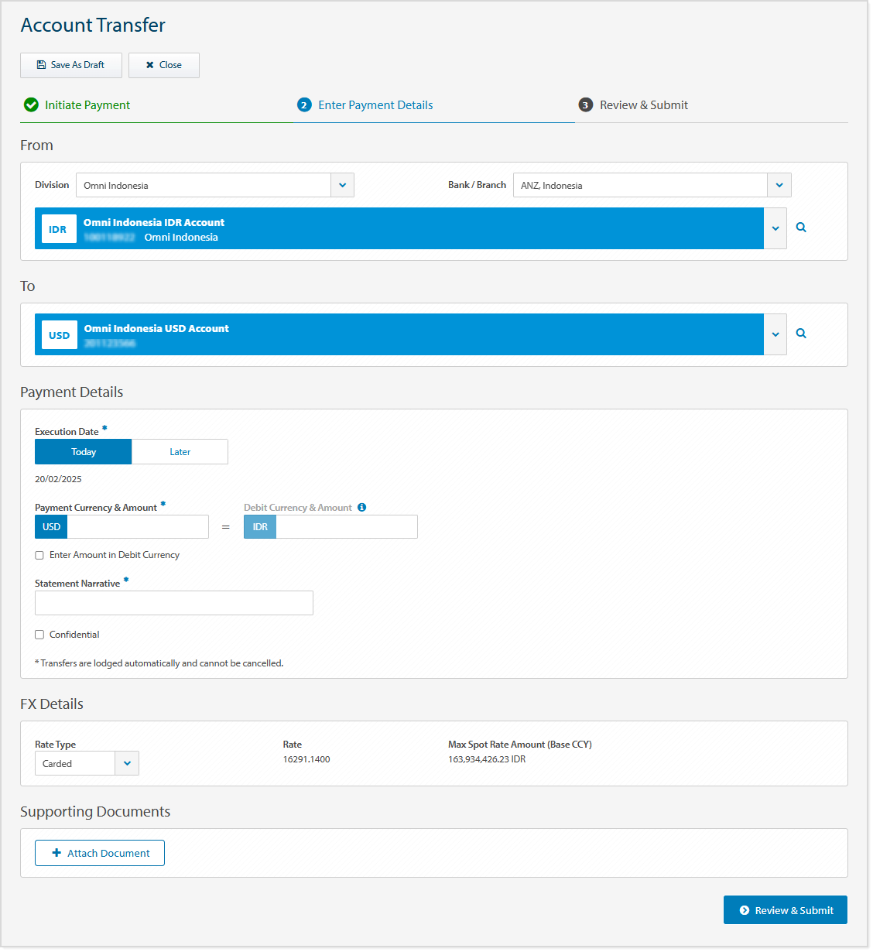
Task: Click the USD currency badge in To account
Action: click(59, 335)
